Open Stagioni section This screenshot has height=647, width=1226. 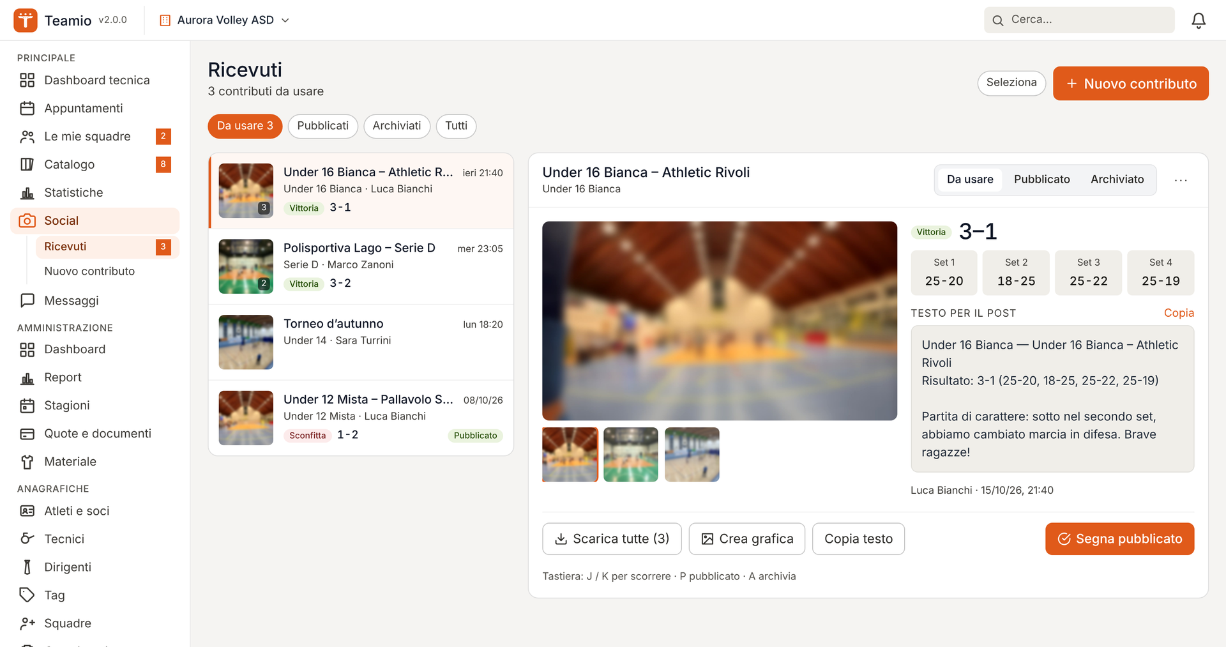[95, 406]
